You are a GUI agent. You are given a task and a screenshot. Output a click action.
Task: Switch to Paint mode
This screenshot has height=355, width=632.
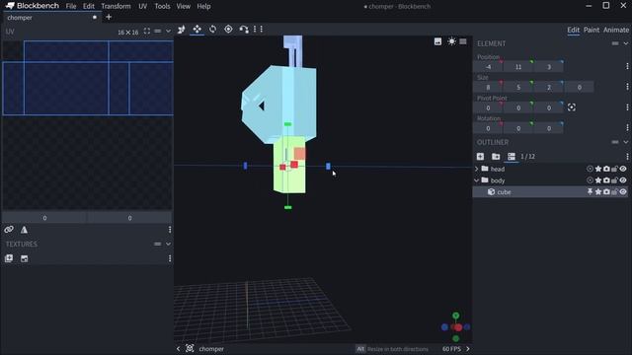[592, 30]
